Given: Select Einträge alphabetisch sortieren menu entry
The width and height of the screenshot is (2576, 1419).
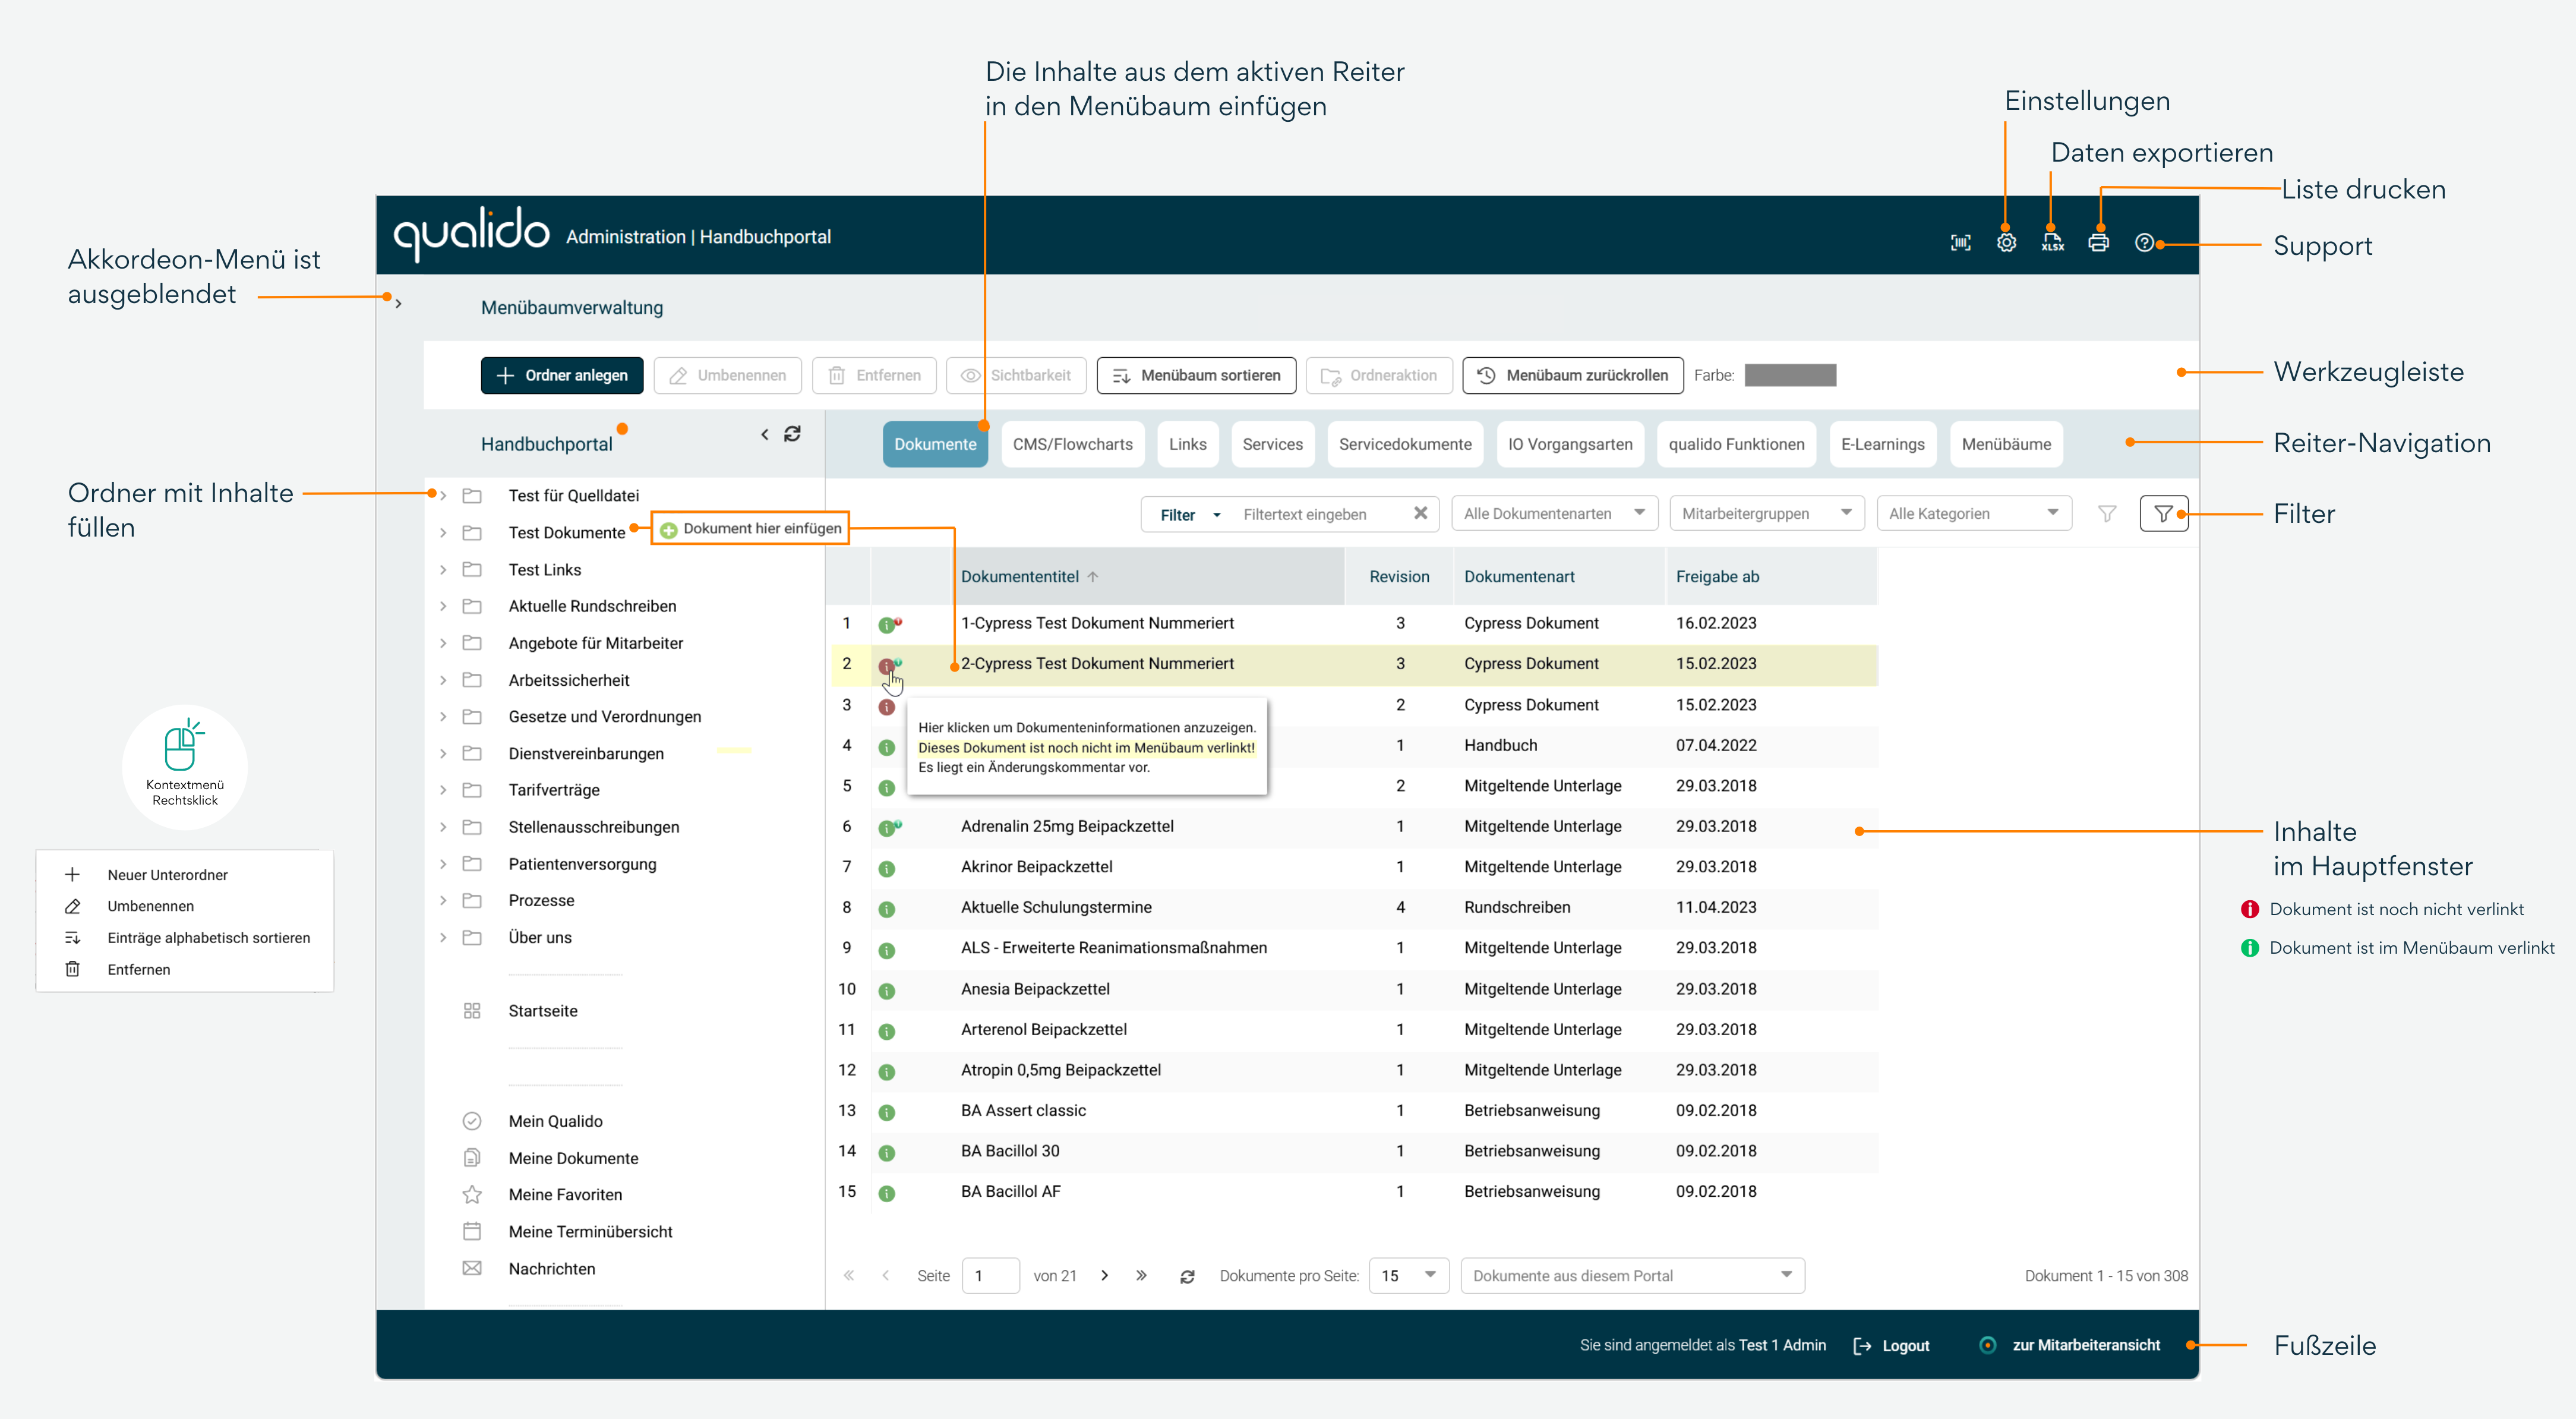Looking at the screenshot, I should pyautogui.click(x=208, y=938).
